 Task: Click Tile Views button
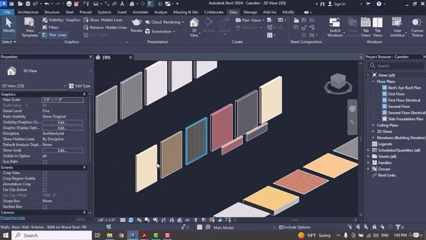[x=377, y=27]
